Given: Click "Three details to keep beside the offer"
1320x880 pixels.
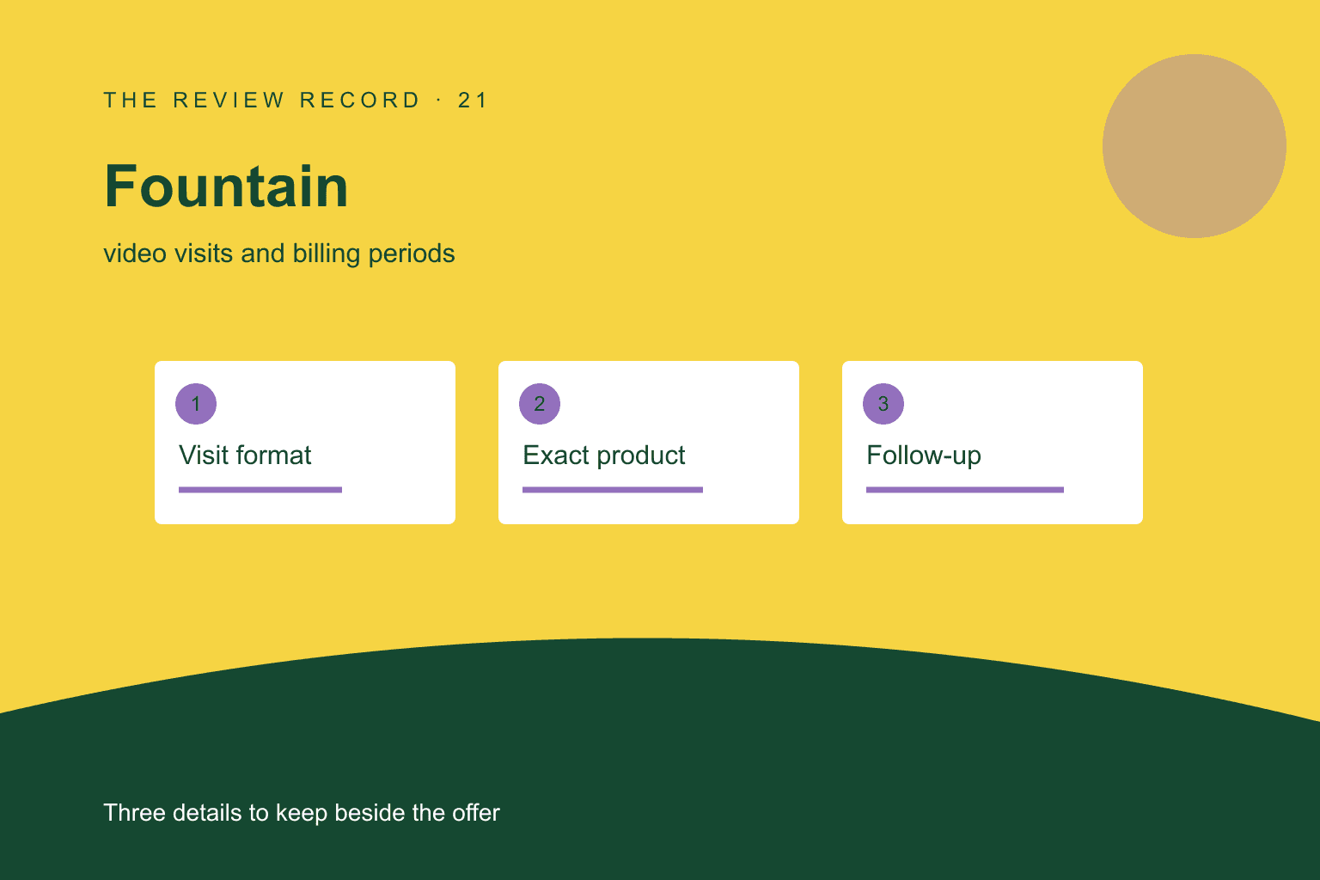Looking at the screenshot, I should (x=302, y=813).
